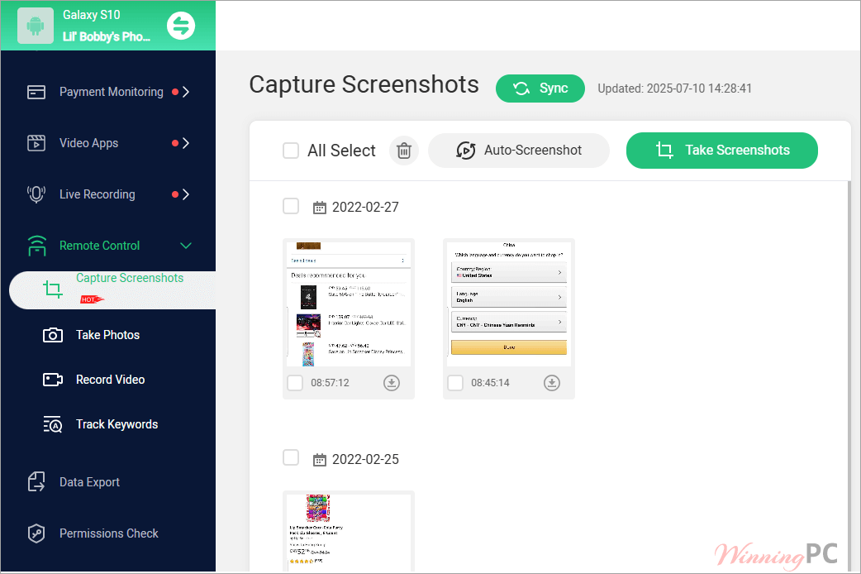861x574 pixels.
Task: Select Capture Screenshots sidebar item
Action: tap(112, 289)
